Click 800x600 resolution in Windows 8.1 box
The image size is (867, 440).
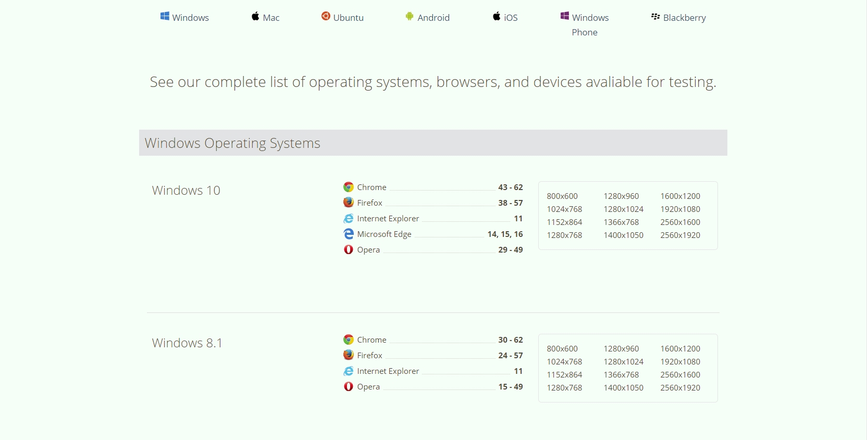click(562, 349)
